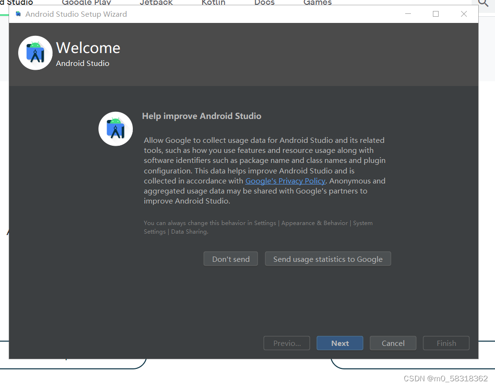Click the disabled Previous button
495x387 pixels.
[x=287, y=343]
